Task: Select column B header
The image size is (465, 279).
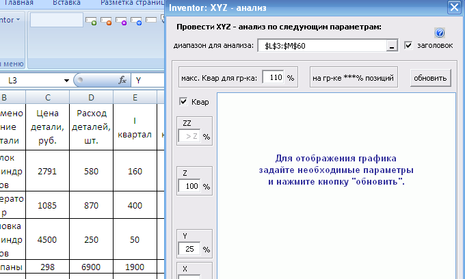Action: (x=13, y=97)
